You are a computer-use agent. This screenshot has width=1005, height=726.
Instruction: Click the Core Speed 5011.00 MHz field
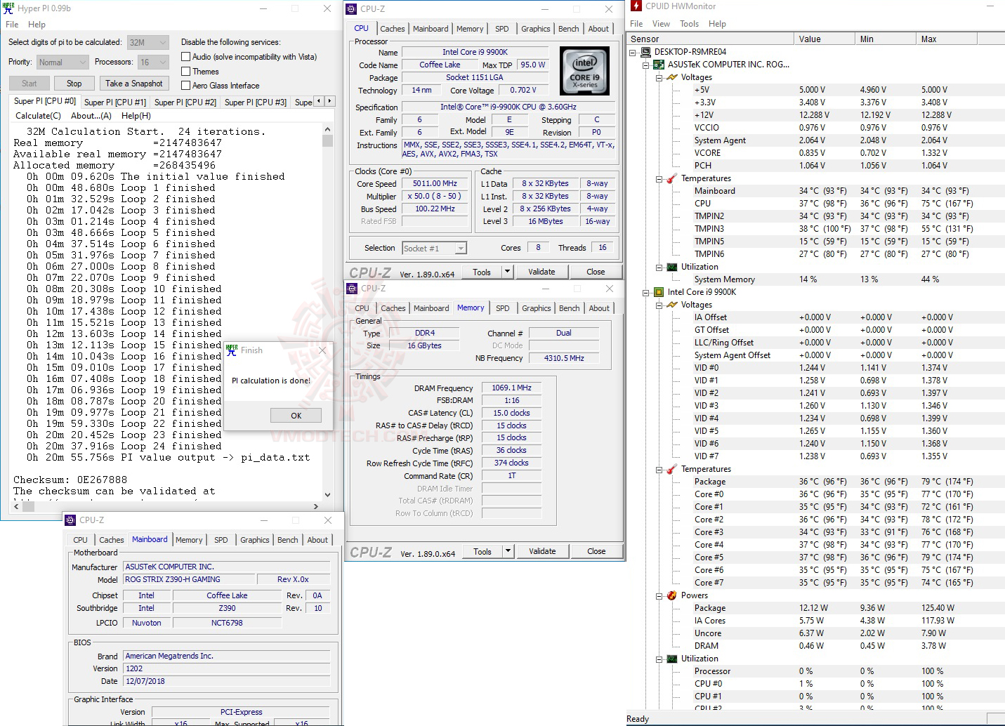pos(435,184)
